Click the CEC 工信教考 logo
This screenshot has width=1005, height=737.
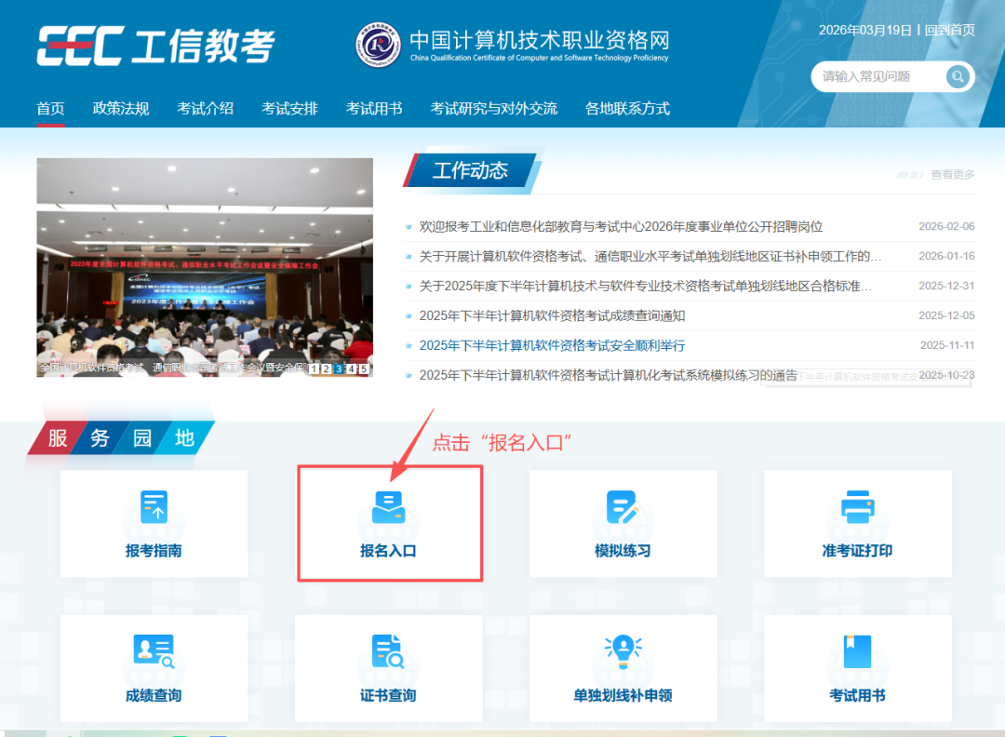tap(155, 45)
